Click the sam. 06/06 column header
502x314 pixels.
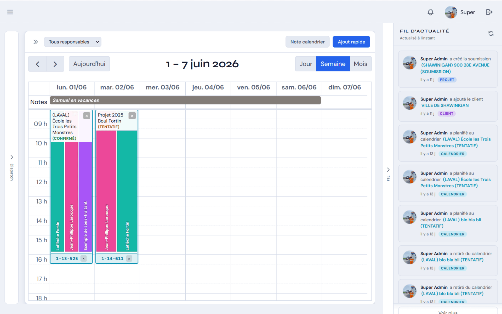click(x=299, y=87)
